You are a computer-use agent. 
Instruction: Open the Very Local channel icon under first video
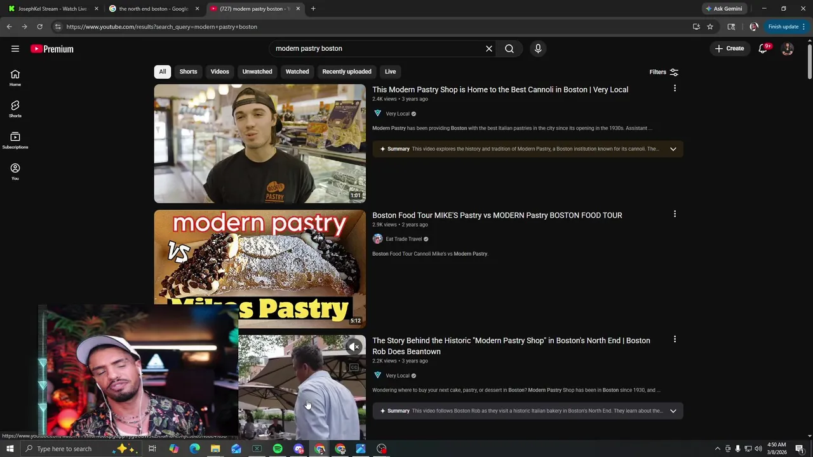coord(377,114)
